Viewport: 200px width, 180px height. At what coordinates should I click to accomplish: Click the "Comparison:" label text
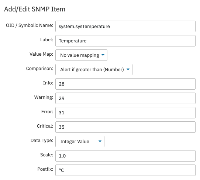(x=40, y=69)
